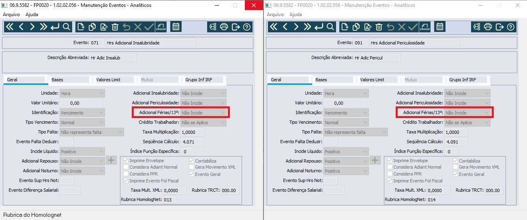Click the printer icon in Periculosidade window
This screenshot has height=220, width=527.
tap(488, 27)
